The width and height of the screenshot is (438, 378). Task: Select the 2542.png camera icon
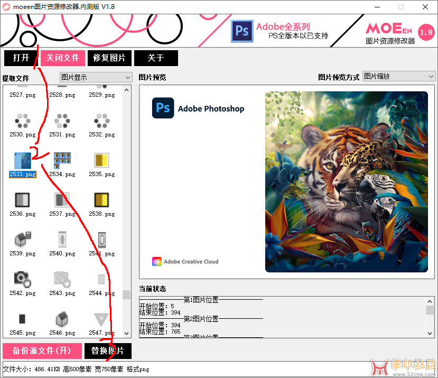pyautogui.click(x=23, y=279)
